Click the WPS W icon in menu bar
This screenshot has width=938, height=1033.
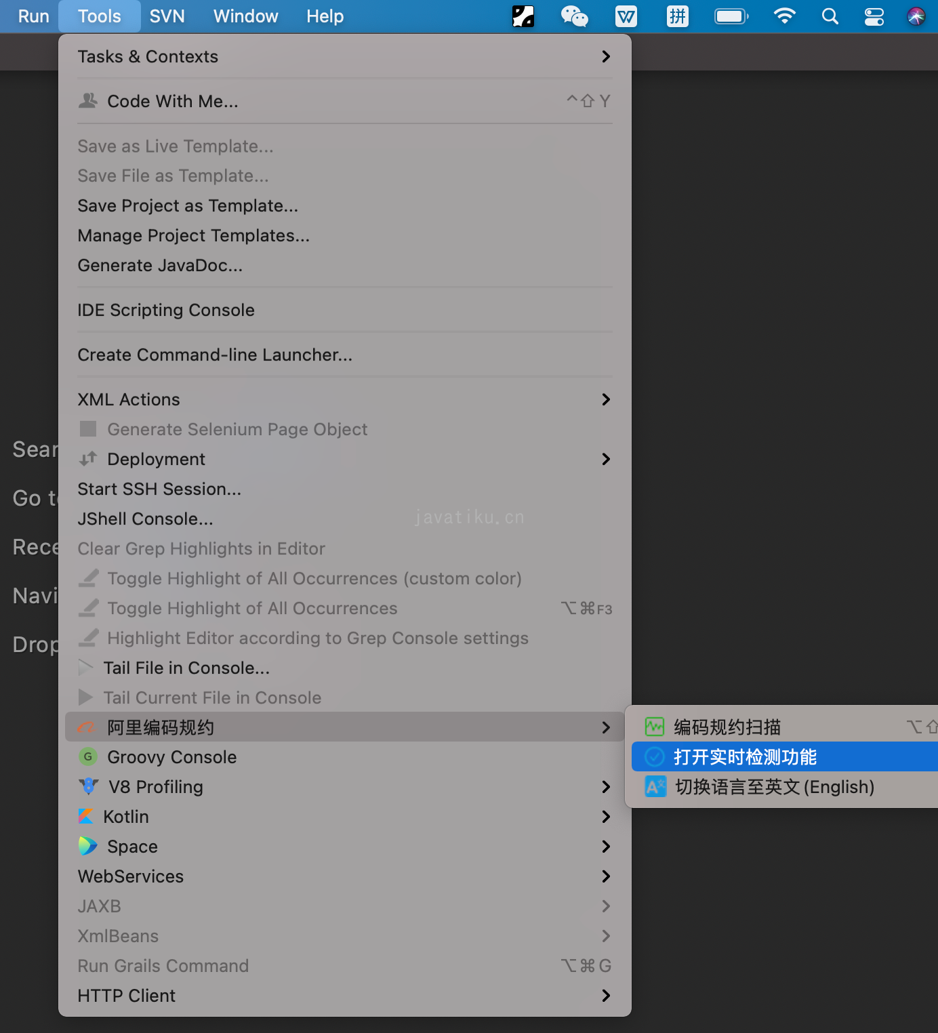tap(626, 16)
